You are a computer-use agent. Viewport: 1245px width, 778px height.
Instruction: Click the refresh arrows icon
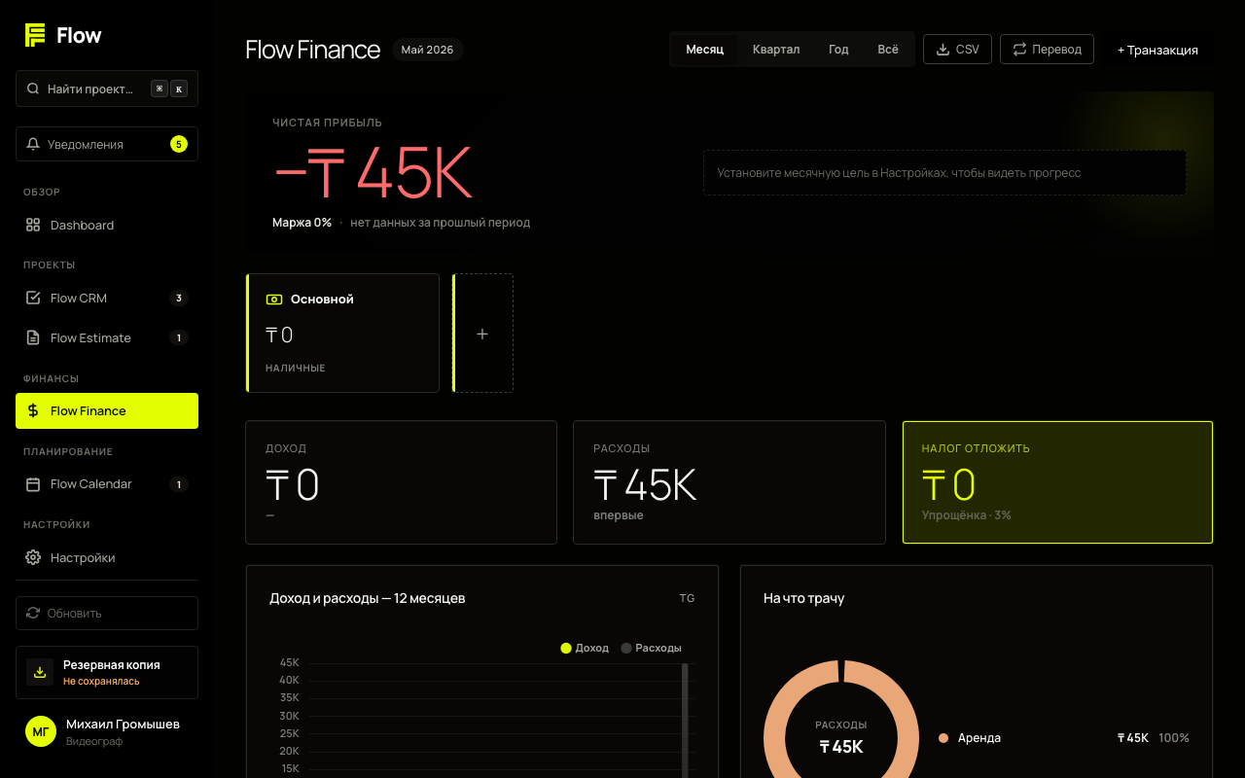33,613
